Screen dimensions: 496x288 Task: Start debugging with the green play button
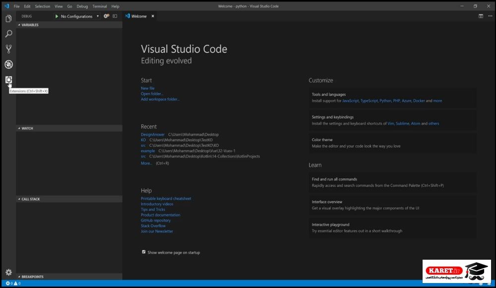(57, 16)
